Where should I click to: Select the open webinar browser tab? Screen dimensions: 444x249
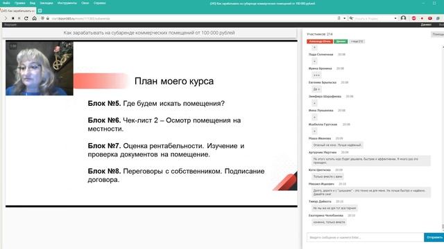[x=17, y=11]
